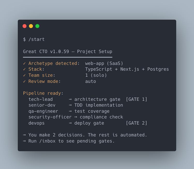
Task: Click the green maximize window dot
Action: [x=37, y=26]
